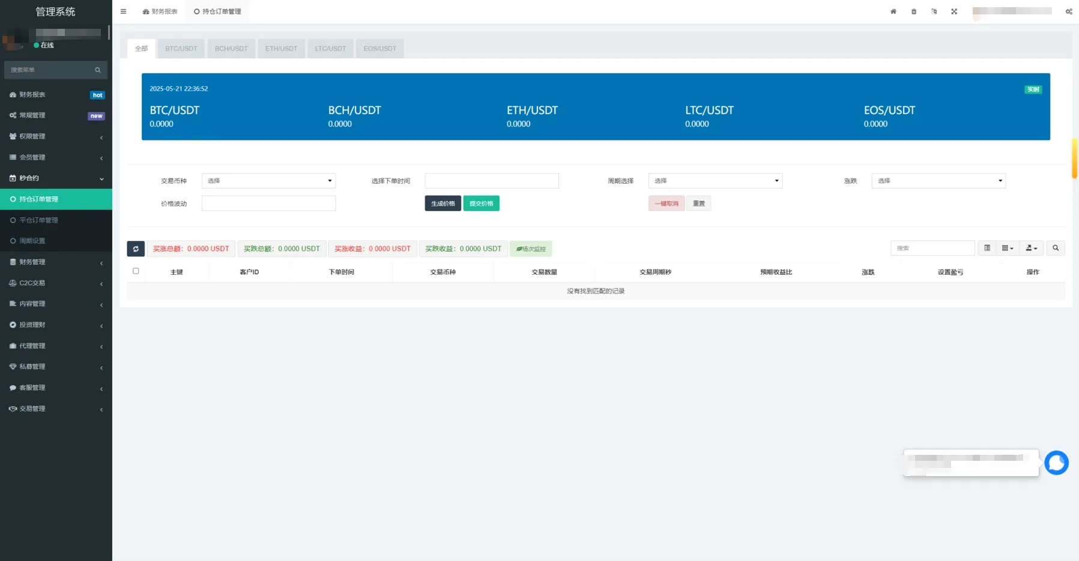This screenshot has width=1079, height=561.
Task: Toggle the table card view icon
Action: pos(987,248)
